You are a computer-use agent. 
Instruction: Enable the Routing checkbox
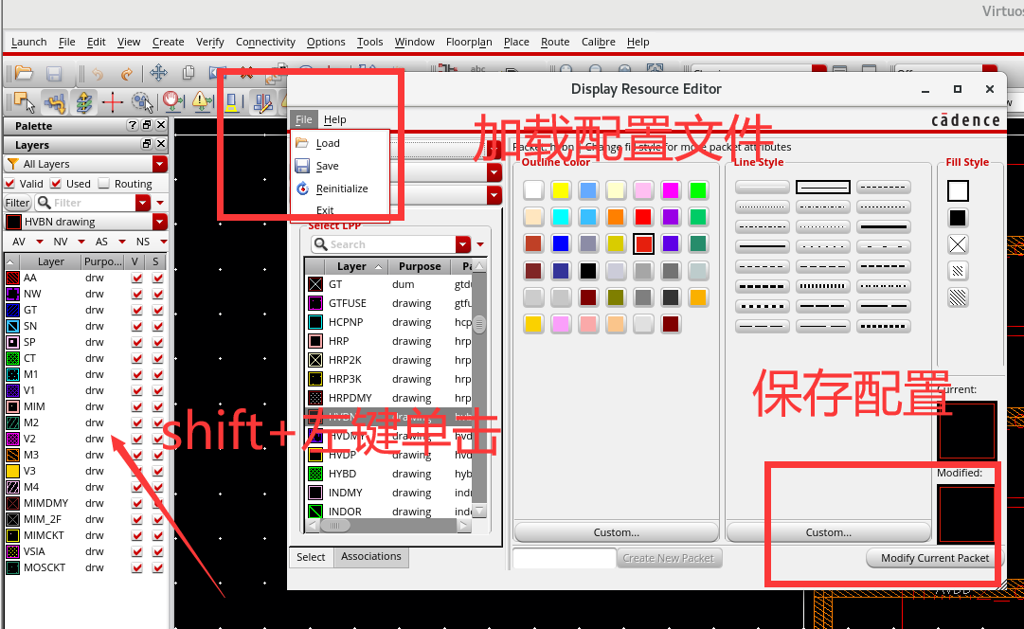[x=104, y=184]
